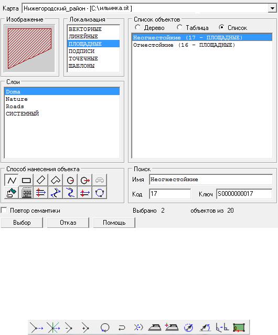Select circle with fixed radius method
The width and height of the screenshot is (278, 335).
(70, 180)
